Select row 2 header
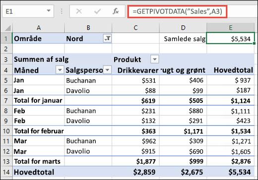The height and width of the screenshot is (180, 258). pos(6,49)
